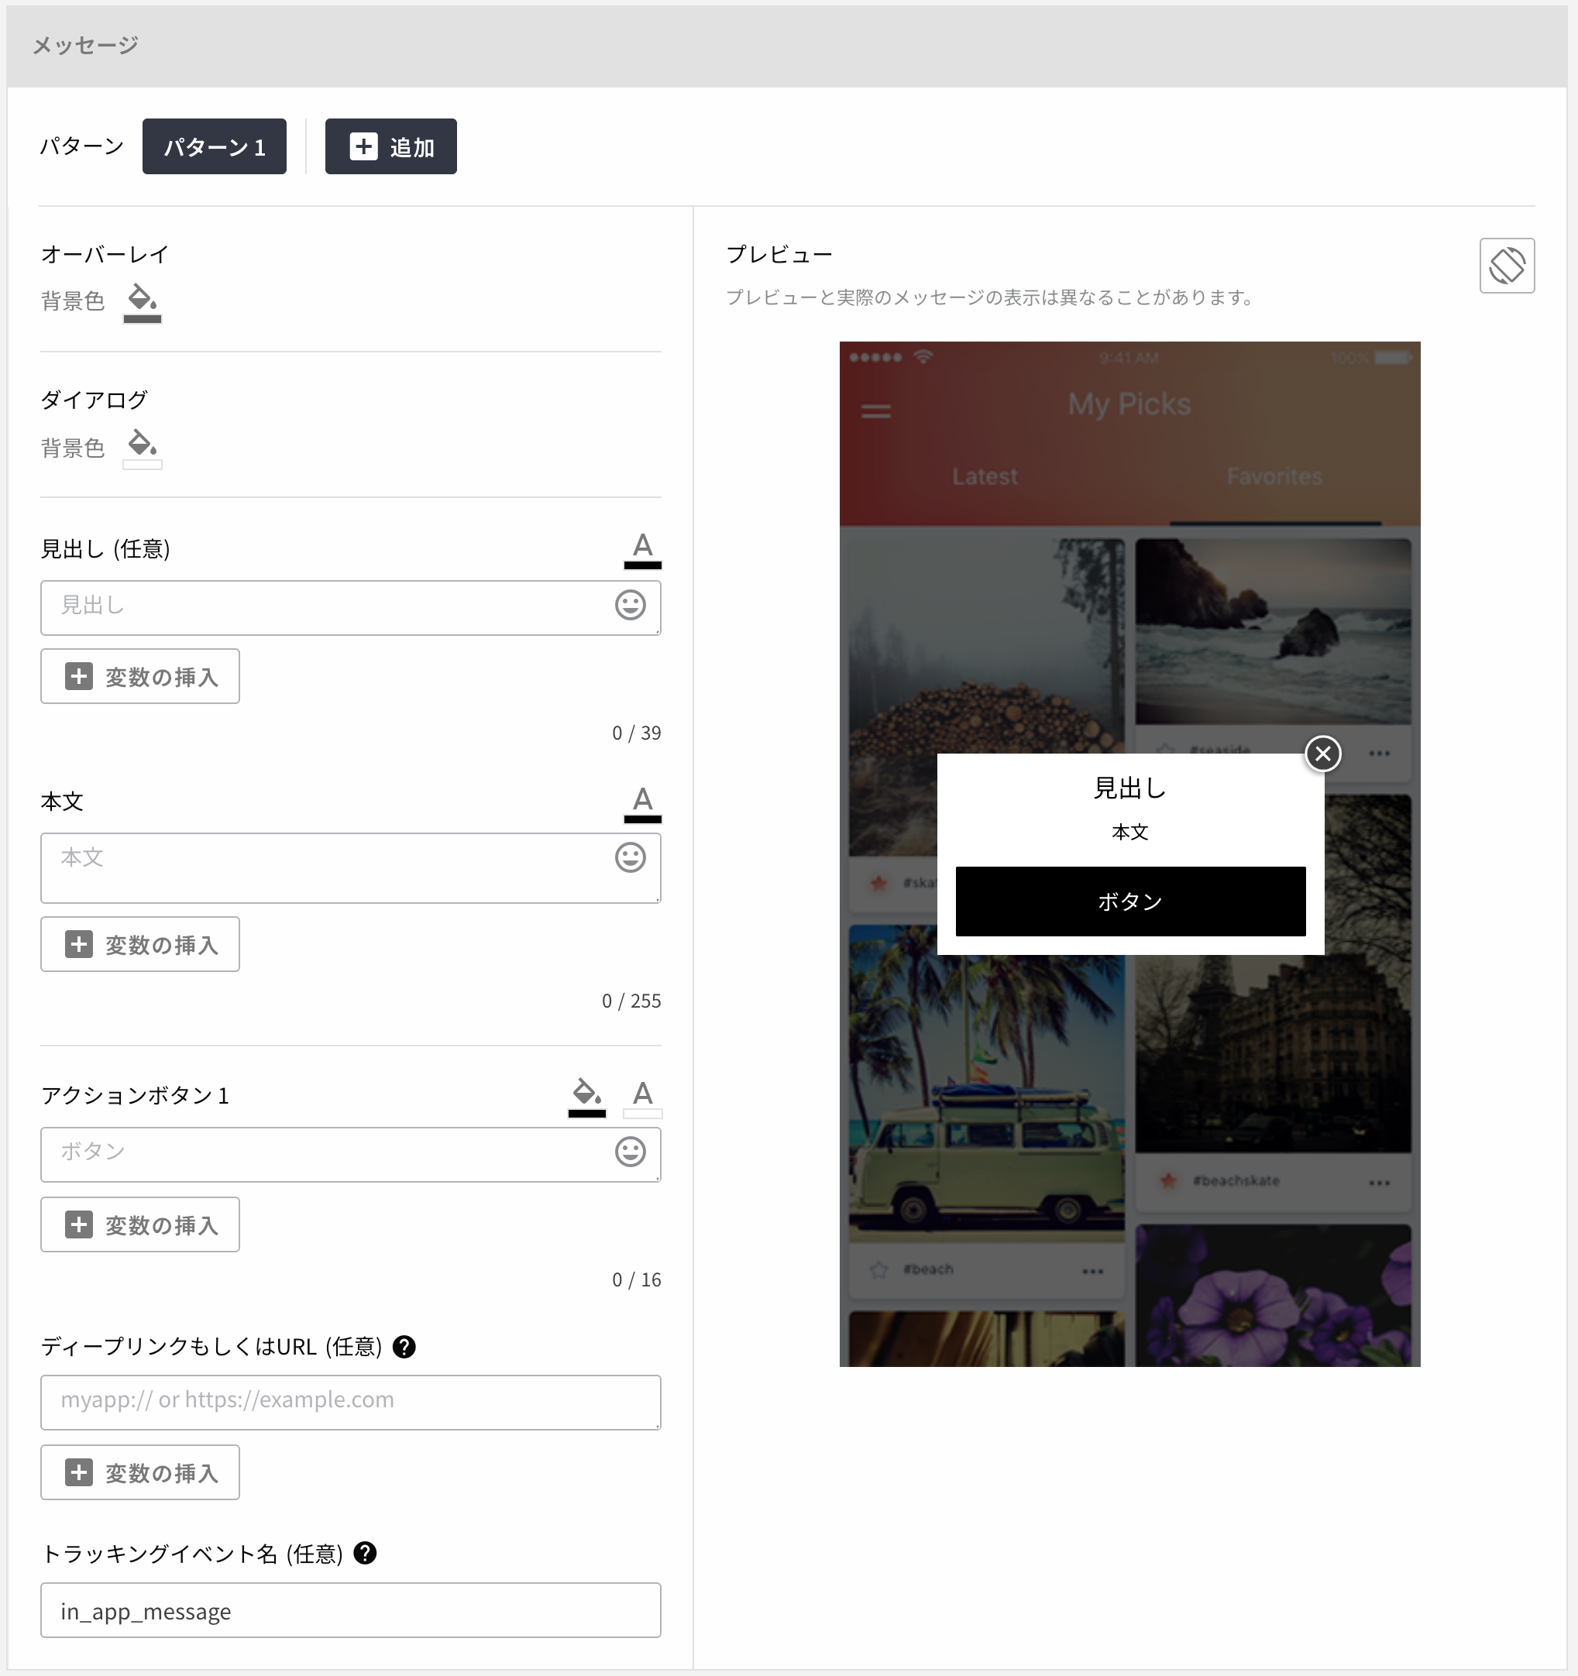Screen dimensions: 1578x1676
Task: Focus the 見出し heading input
Action: click(x=351, y=607)
